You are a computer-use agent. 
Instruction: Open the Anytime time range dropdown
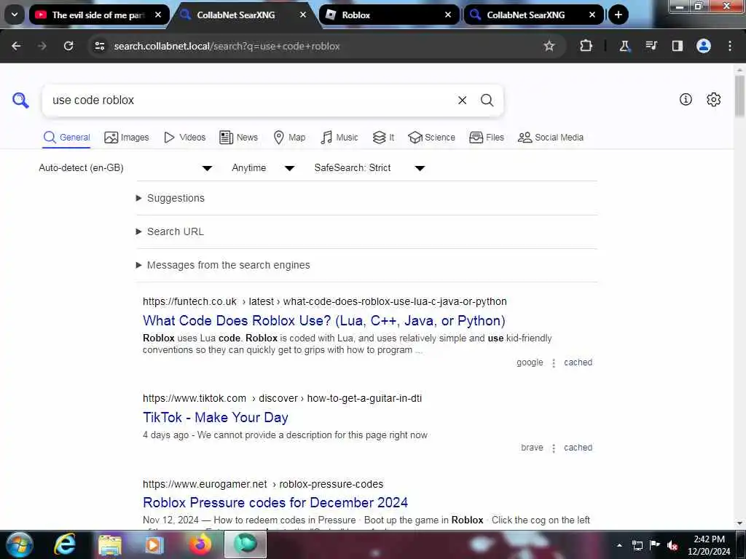[x=263, y=168]
